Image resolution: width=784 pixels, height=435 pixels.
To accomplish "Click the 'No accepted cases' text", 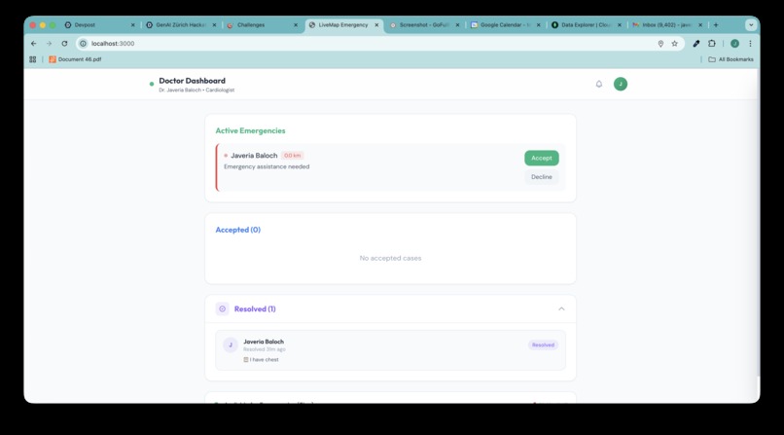I will click(390, 258).
